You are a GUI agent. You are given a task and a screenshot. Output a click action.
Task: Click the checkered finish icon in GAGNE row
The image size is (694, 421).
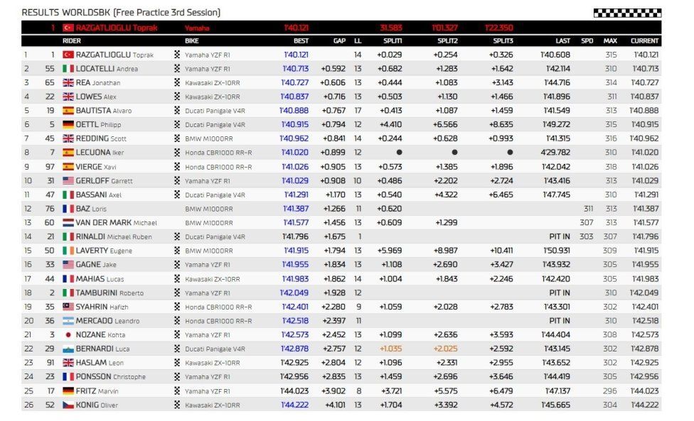click(x=177, y=265)
